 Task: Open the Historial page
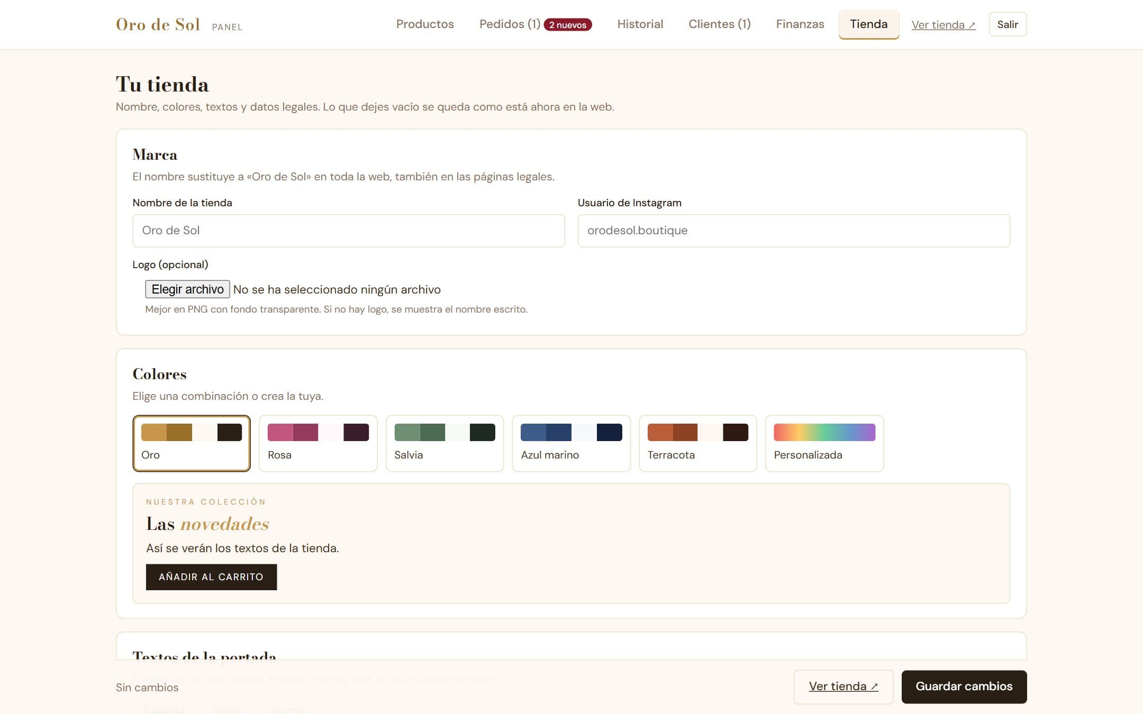(640, 24)
